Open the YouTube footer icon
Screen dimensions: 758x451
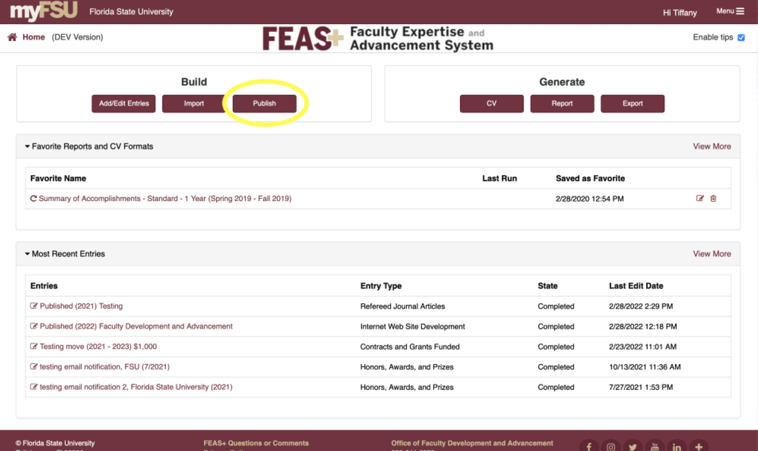(x=654, y=446)
